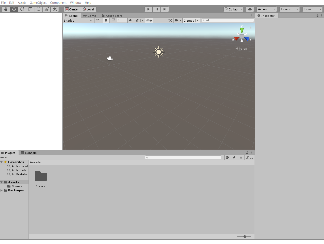Switch to the Scene tab

[71, 16]
